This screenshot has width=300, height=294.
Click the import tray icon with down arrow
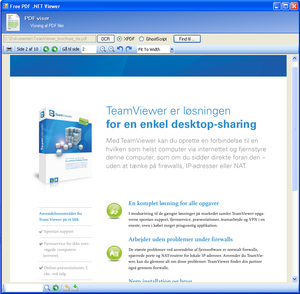[75, 288]
